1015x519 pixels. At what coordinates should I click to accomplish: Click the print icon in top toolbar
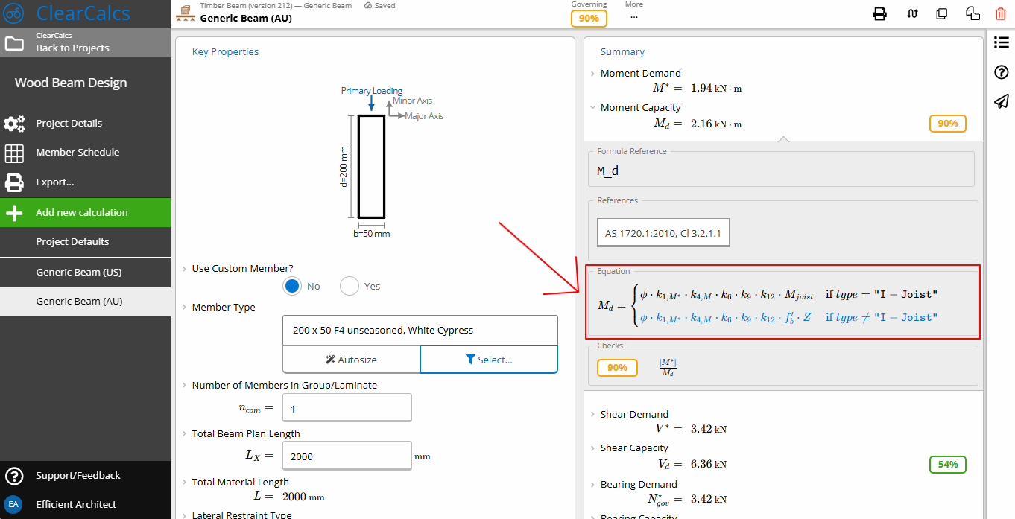click(880, 13)
